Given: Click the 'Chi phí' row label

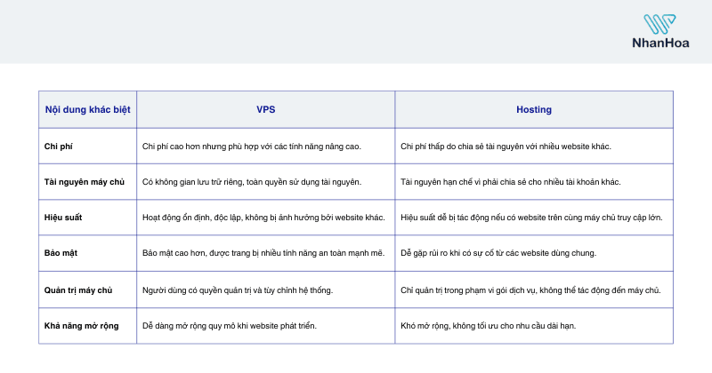Looking at the screenshot, I should point(58,147).
